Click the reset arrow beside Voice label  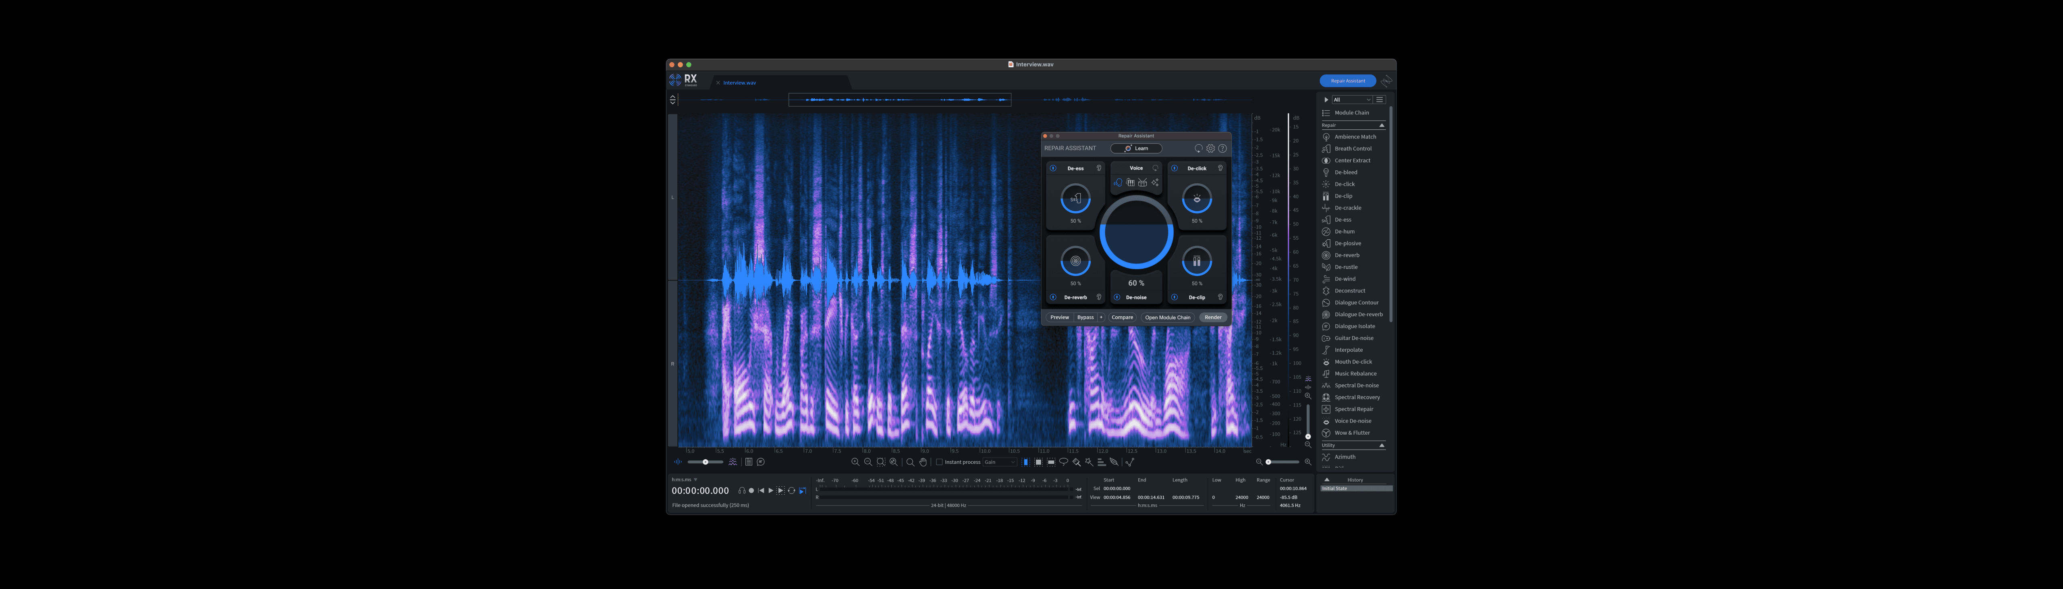coord(1155,168)
